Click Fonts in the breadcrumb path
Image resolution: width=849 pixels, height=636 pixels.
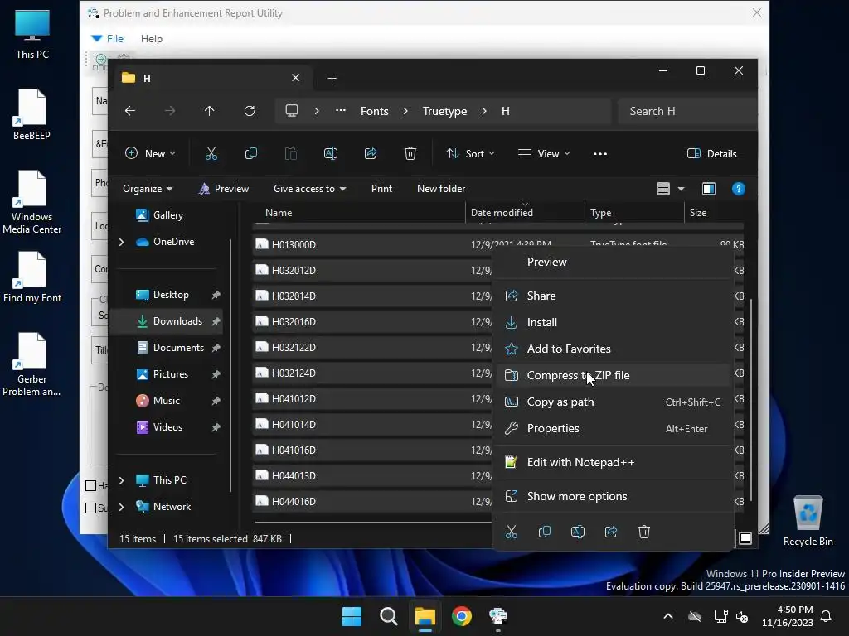tap(374, 111)
